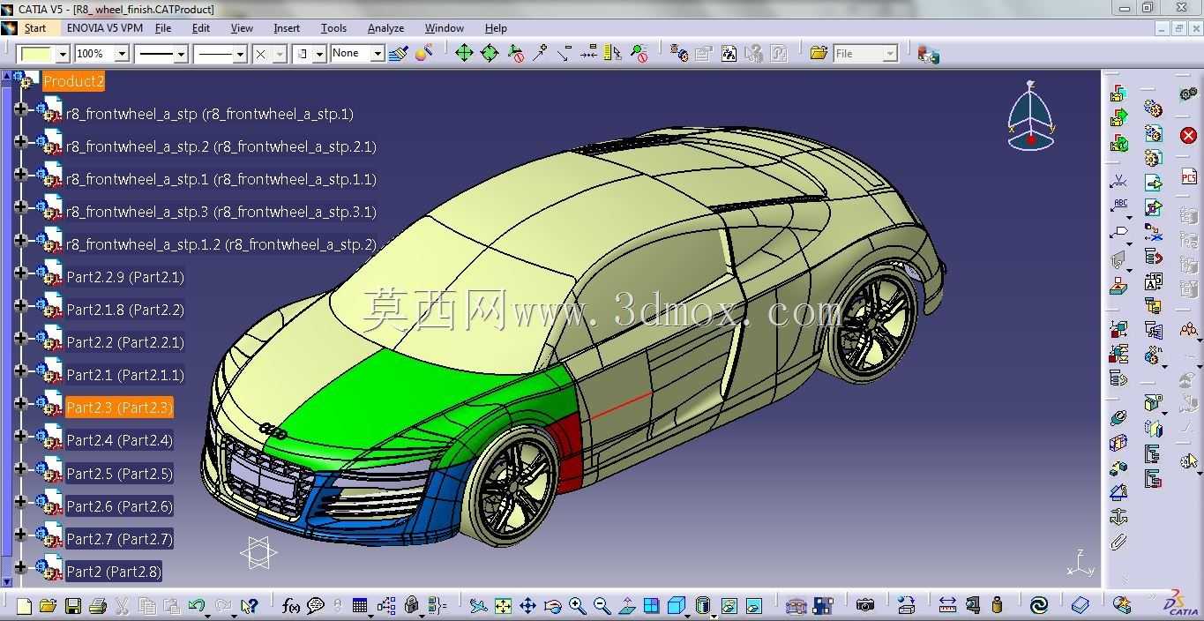Open the Graphic Properties Wizard paint-bucket icon

(x=423, y=53)
